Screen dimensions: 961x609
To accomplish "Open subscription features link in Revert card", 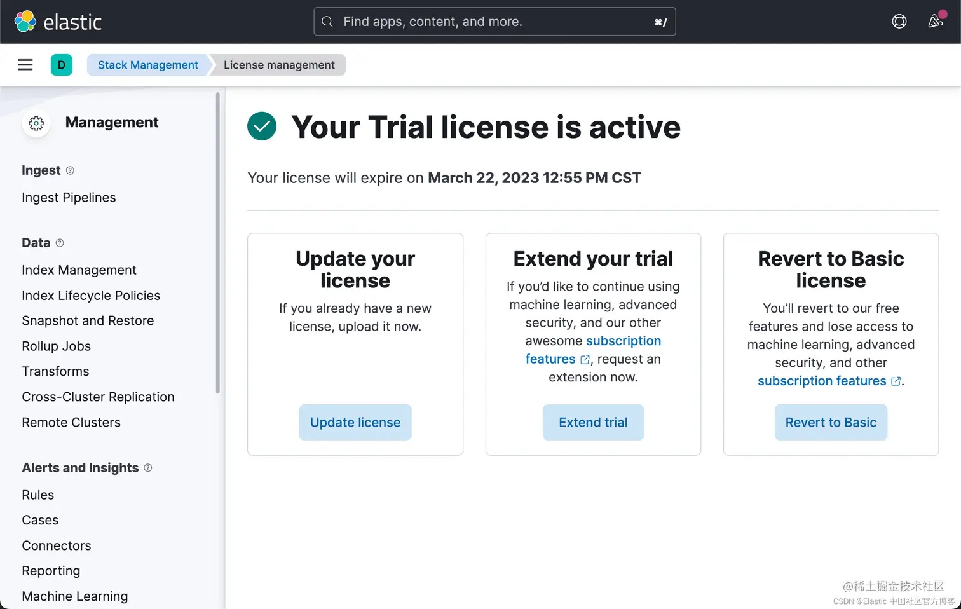I will coord(829,381).
